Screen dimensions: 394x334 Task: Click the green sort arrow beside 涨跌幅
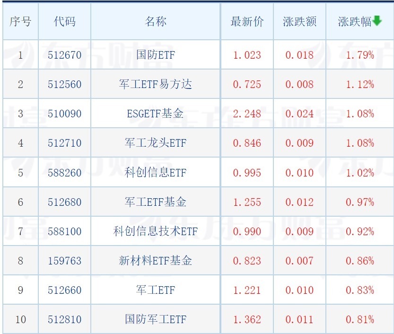click(377, 21)
